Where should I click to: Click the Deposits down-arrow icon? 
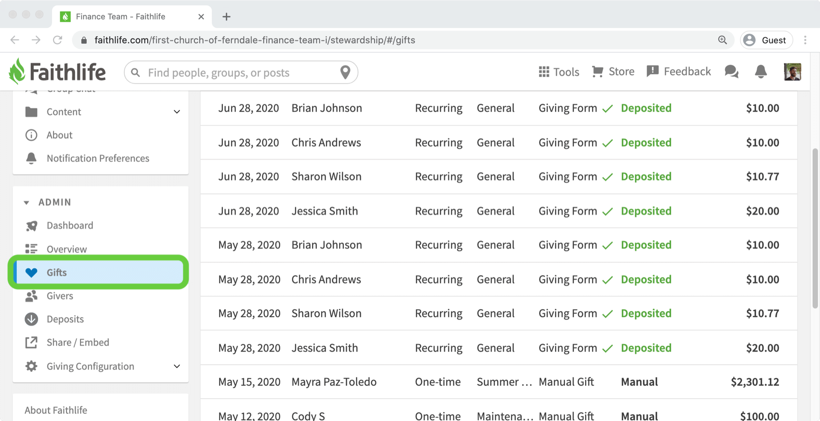[31, 319]
